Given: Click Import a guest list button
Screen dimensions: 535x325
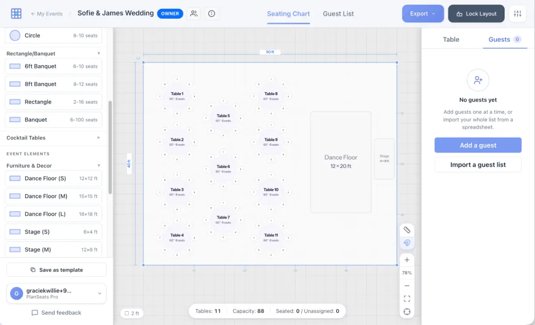Looking at the screenshot, I should coord(478,165).
